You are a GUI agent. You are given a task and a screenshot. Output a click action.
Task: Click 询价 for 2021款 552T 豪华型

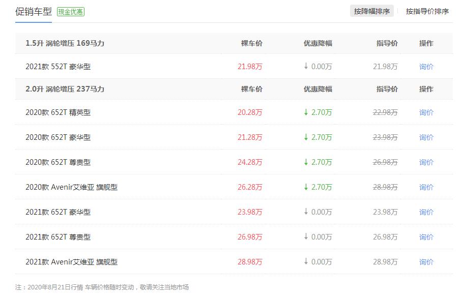pos(426,67)
